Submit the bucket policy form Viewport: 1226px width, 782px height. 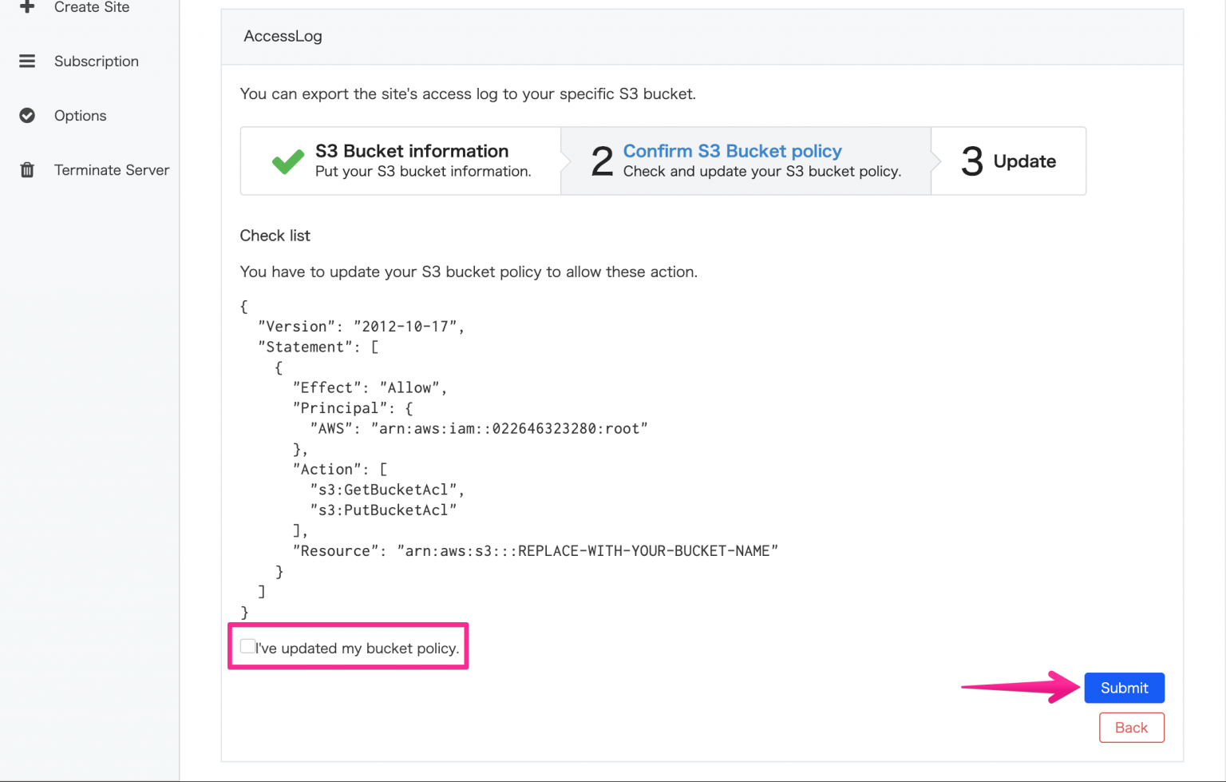[1124, 687]
